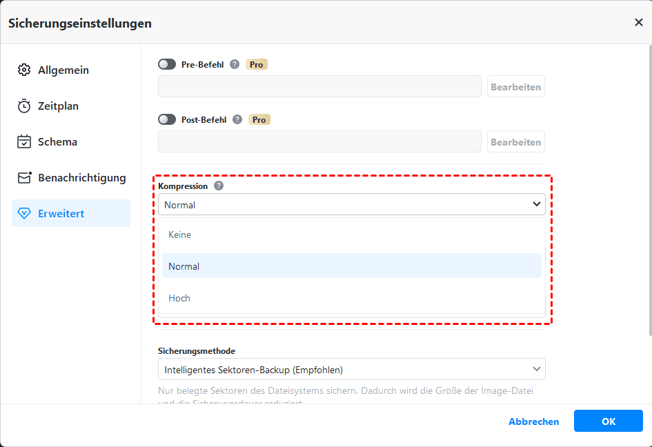Click the Zeitplan stopwatch icon
The height and width of the screenshot is (447, 652).
point(24,106)
